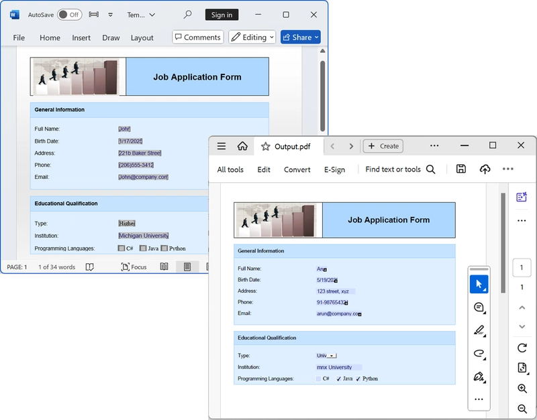Open the Editing mode dropdown
This screenshot has height=420, width=537.
point(252,37)
